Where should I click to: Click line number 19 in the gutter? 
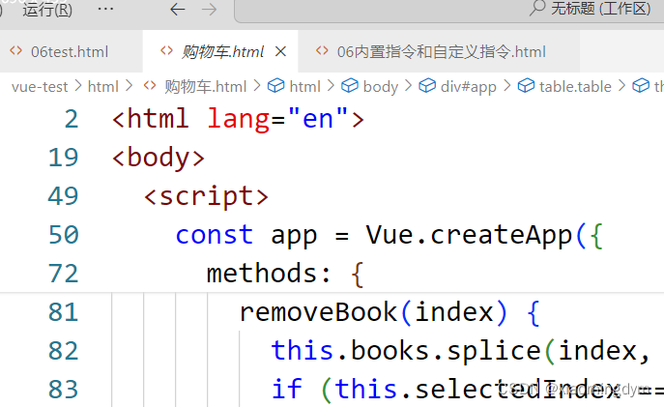[64, 158]
